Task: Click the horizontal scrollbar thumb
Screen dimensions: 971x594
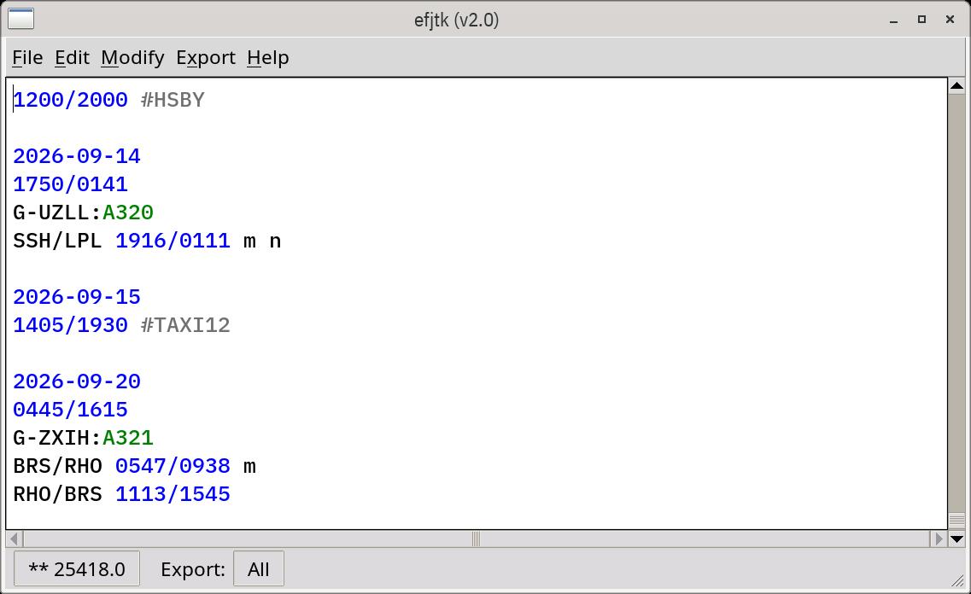Action: click(476, 539)
